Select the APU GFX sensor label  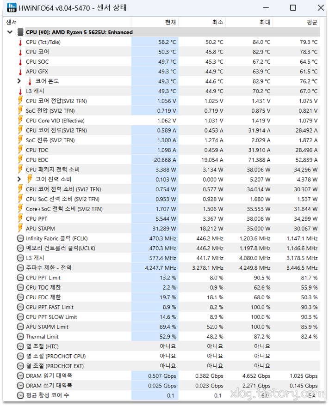pos(37,72)
